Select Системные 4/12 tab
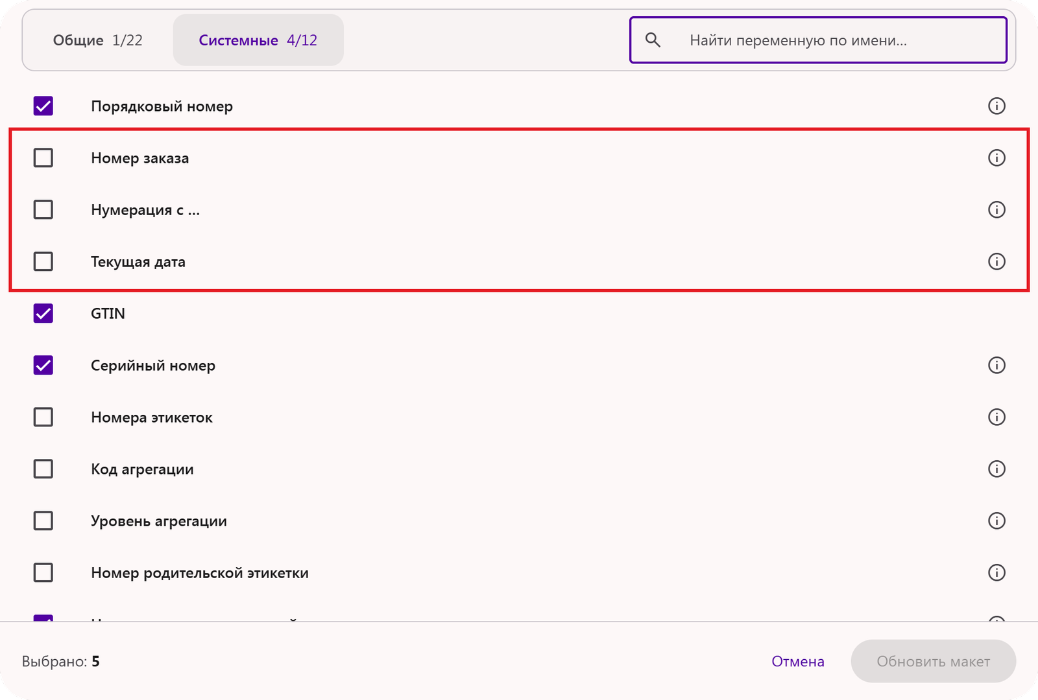 pos(258,40)
